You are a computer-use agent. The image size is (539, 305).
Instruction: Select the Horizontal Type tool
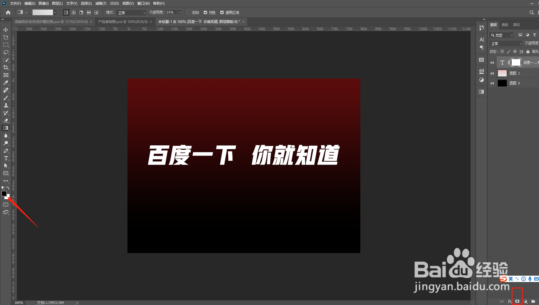click(6, 158)
